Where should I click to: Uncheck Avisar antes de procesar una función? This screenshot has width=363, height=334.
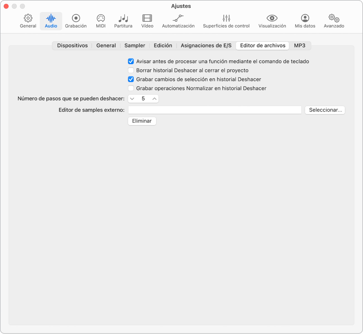tap(131, 62)
